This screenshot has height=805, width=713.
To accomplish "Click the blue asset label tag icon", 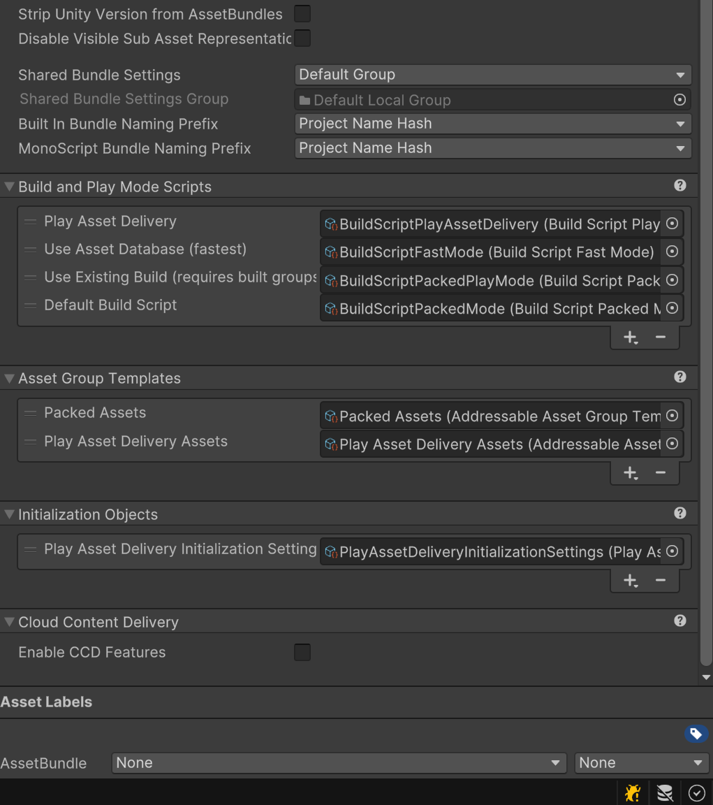I will (696, 734).
